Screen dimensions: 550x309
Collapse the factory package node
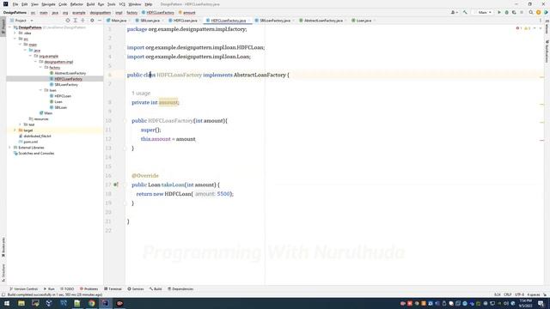pyautogui.click(x=41, y=67)
